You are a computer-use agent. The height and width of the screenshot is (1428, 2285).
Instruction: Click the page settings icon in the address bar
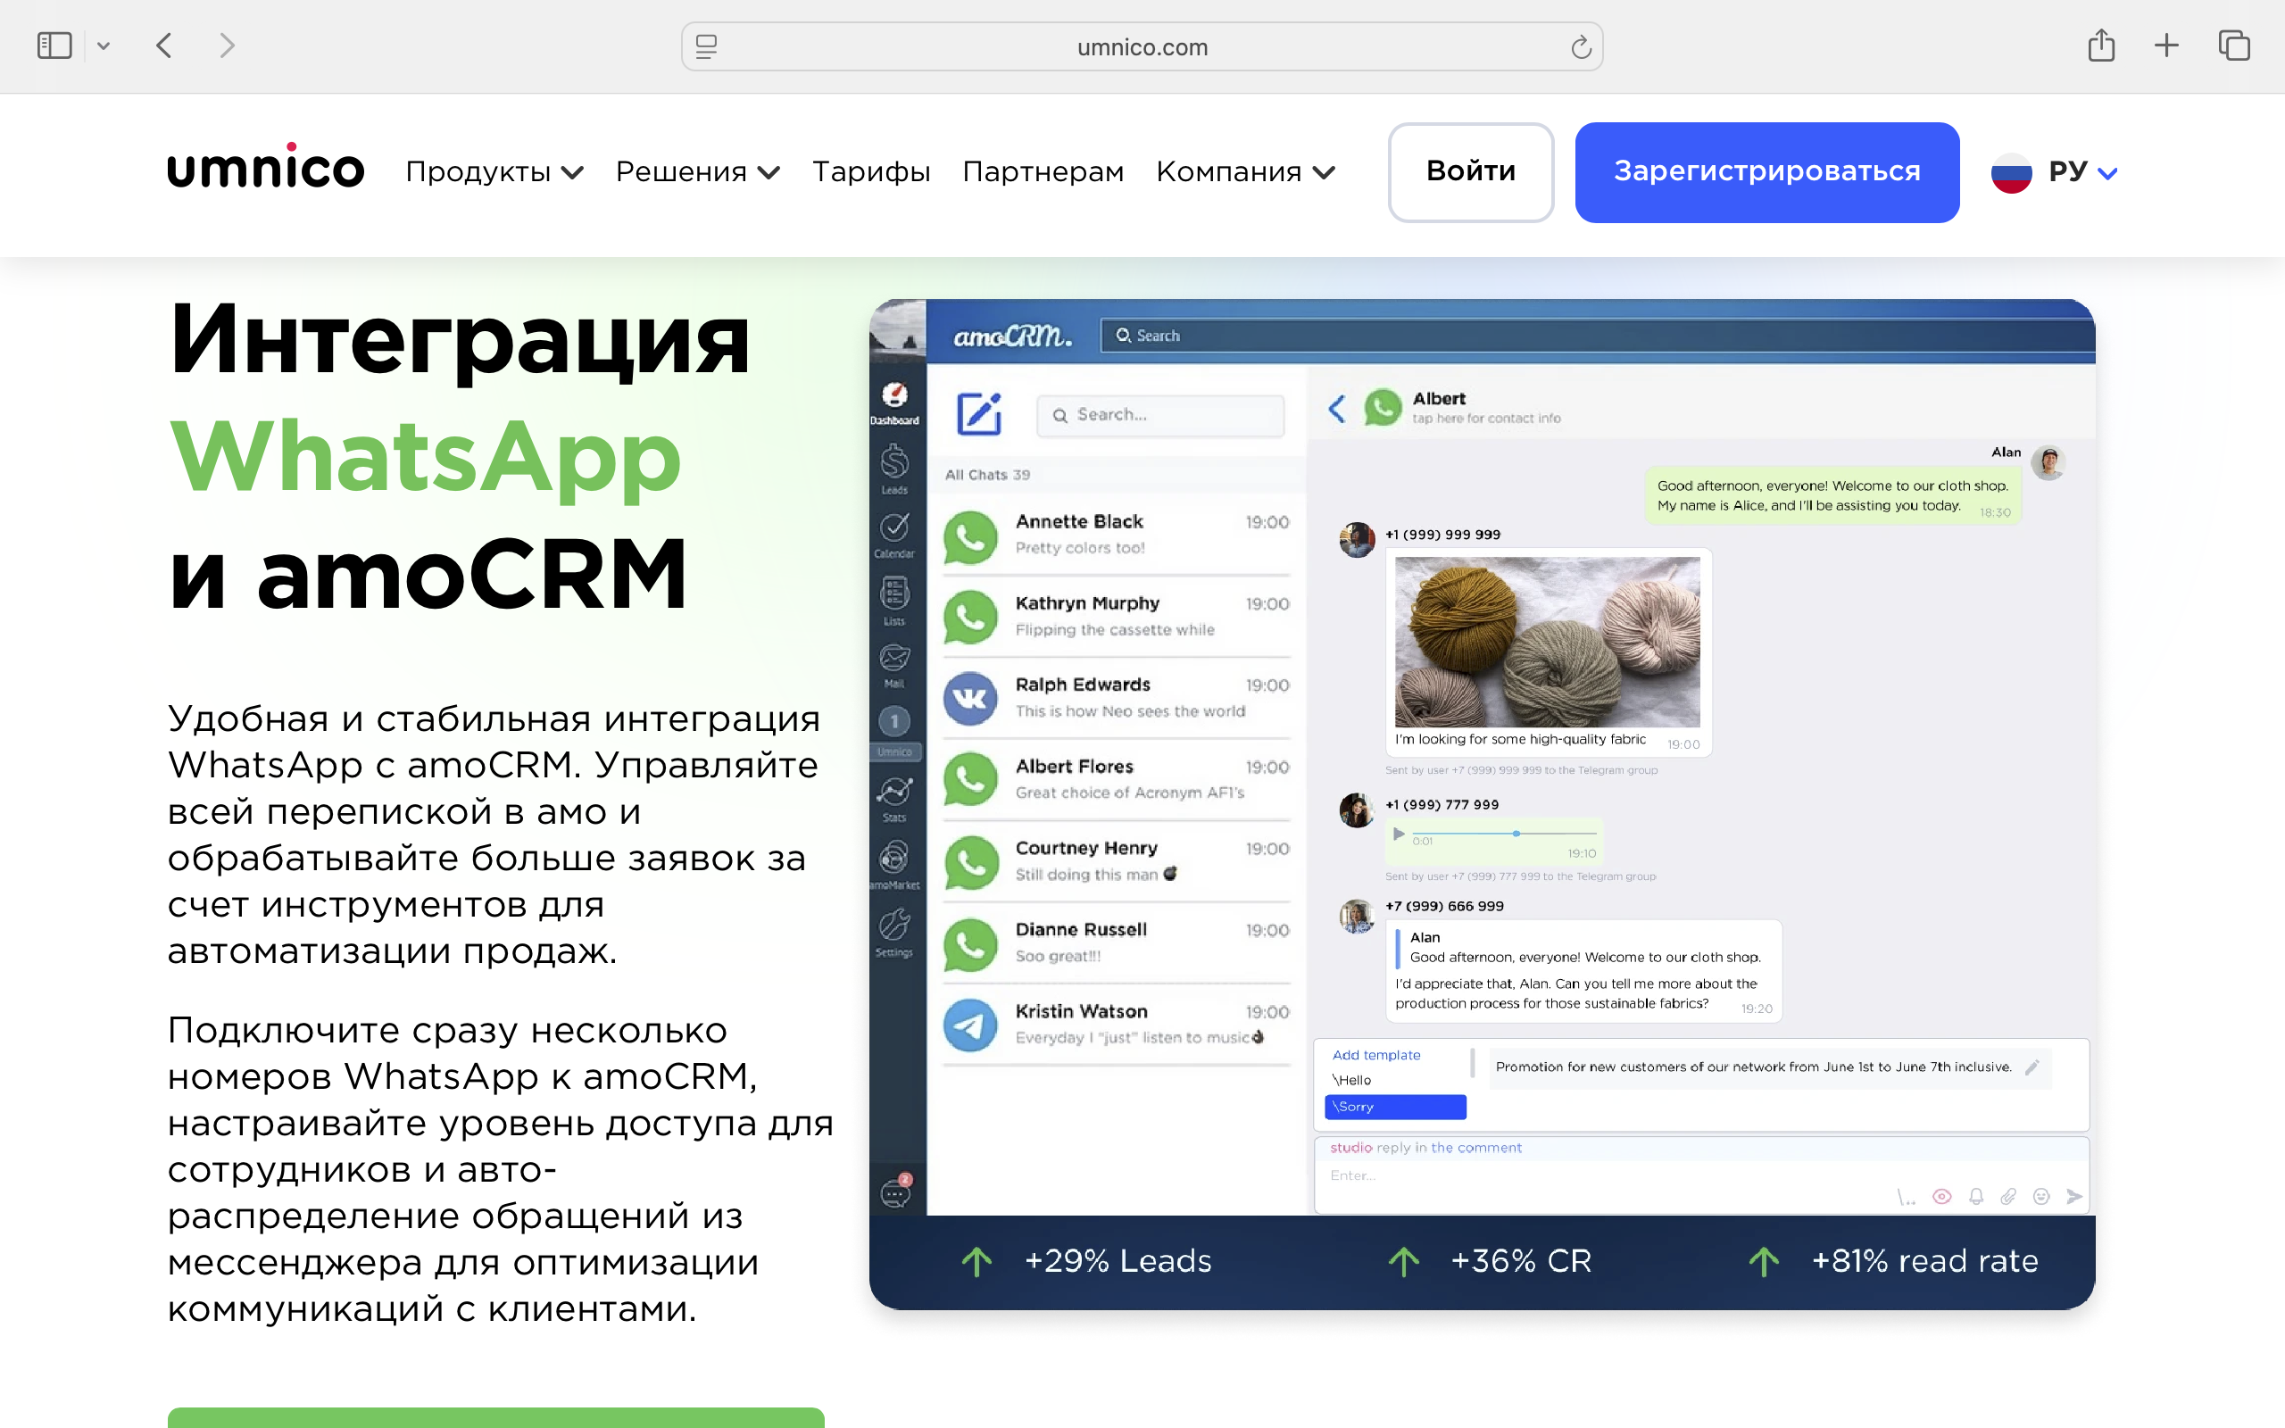click(x=706, y=46)
